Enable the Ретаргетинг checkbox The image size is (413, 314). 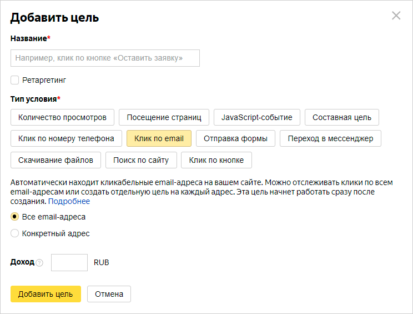(x=15, y=80)
